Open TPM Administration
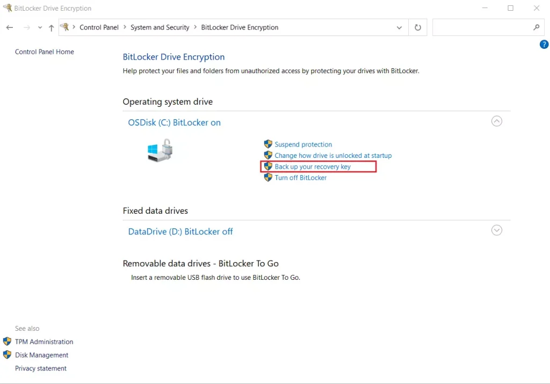The height and width of the screenshot is (384, 550). pos(44,342)
